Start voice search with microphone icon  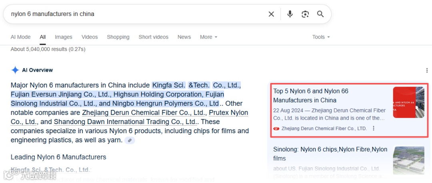pos(290,14)
